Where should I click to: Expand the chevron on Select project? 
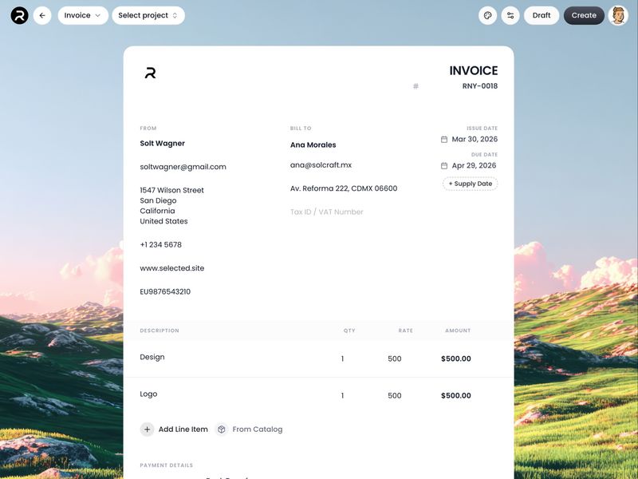pyautogui.click(x=175, y=14)
